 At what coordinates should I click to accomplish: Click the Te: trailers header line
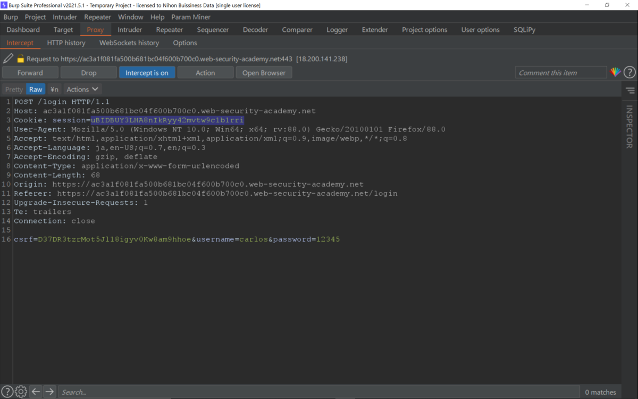43,212
